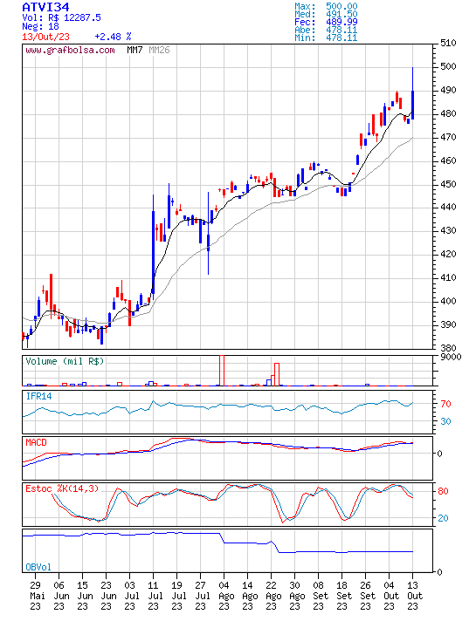The width and height of the screenshot is (476, 628).
Task: Select the MM26 moving average label
Action: tap(159, 50)
